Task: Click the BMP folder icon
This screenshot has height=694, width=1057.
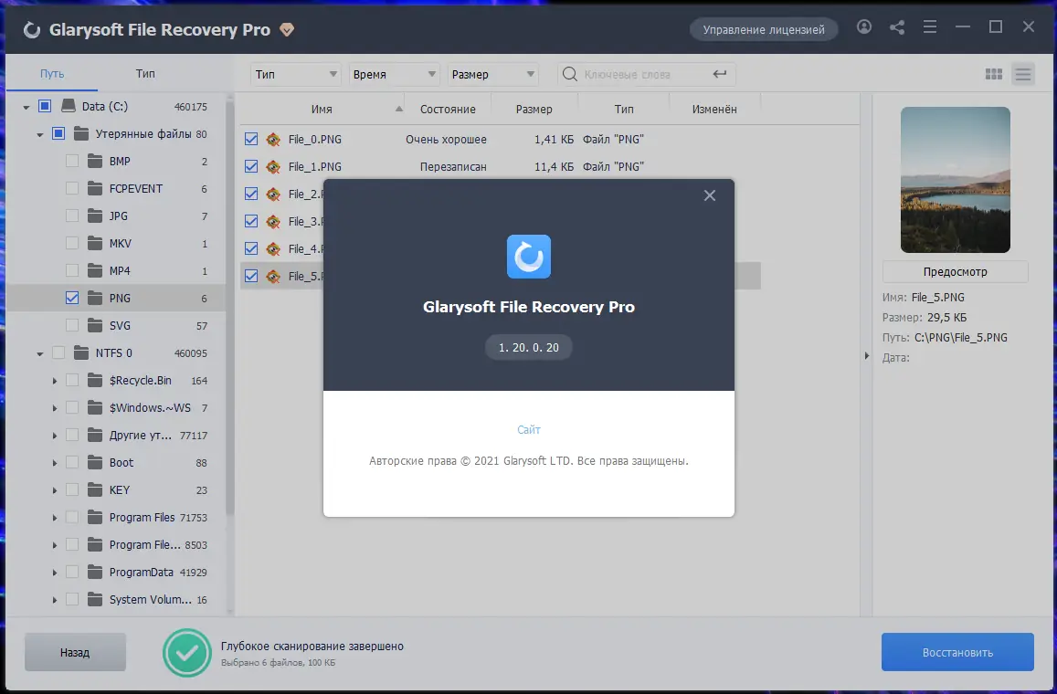Action: pyautogui.click(x=95, y=161)
